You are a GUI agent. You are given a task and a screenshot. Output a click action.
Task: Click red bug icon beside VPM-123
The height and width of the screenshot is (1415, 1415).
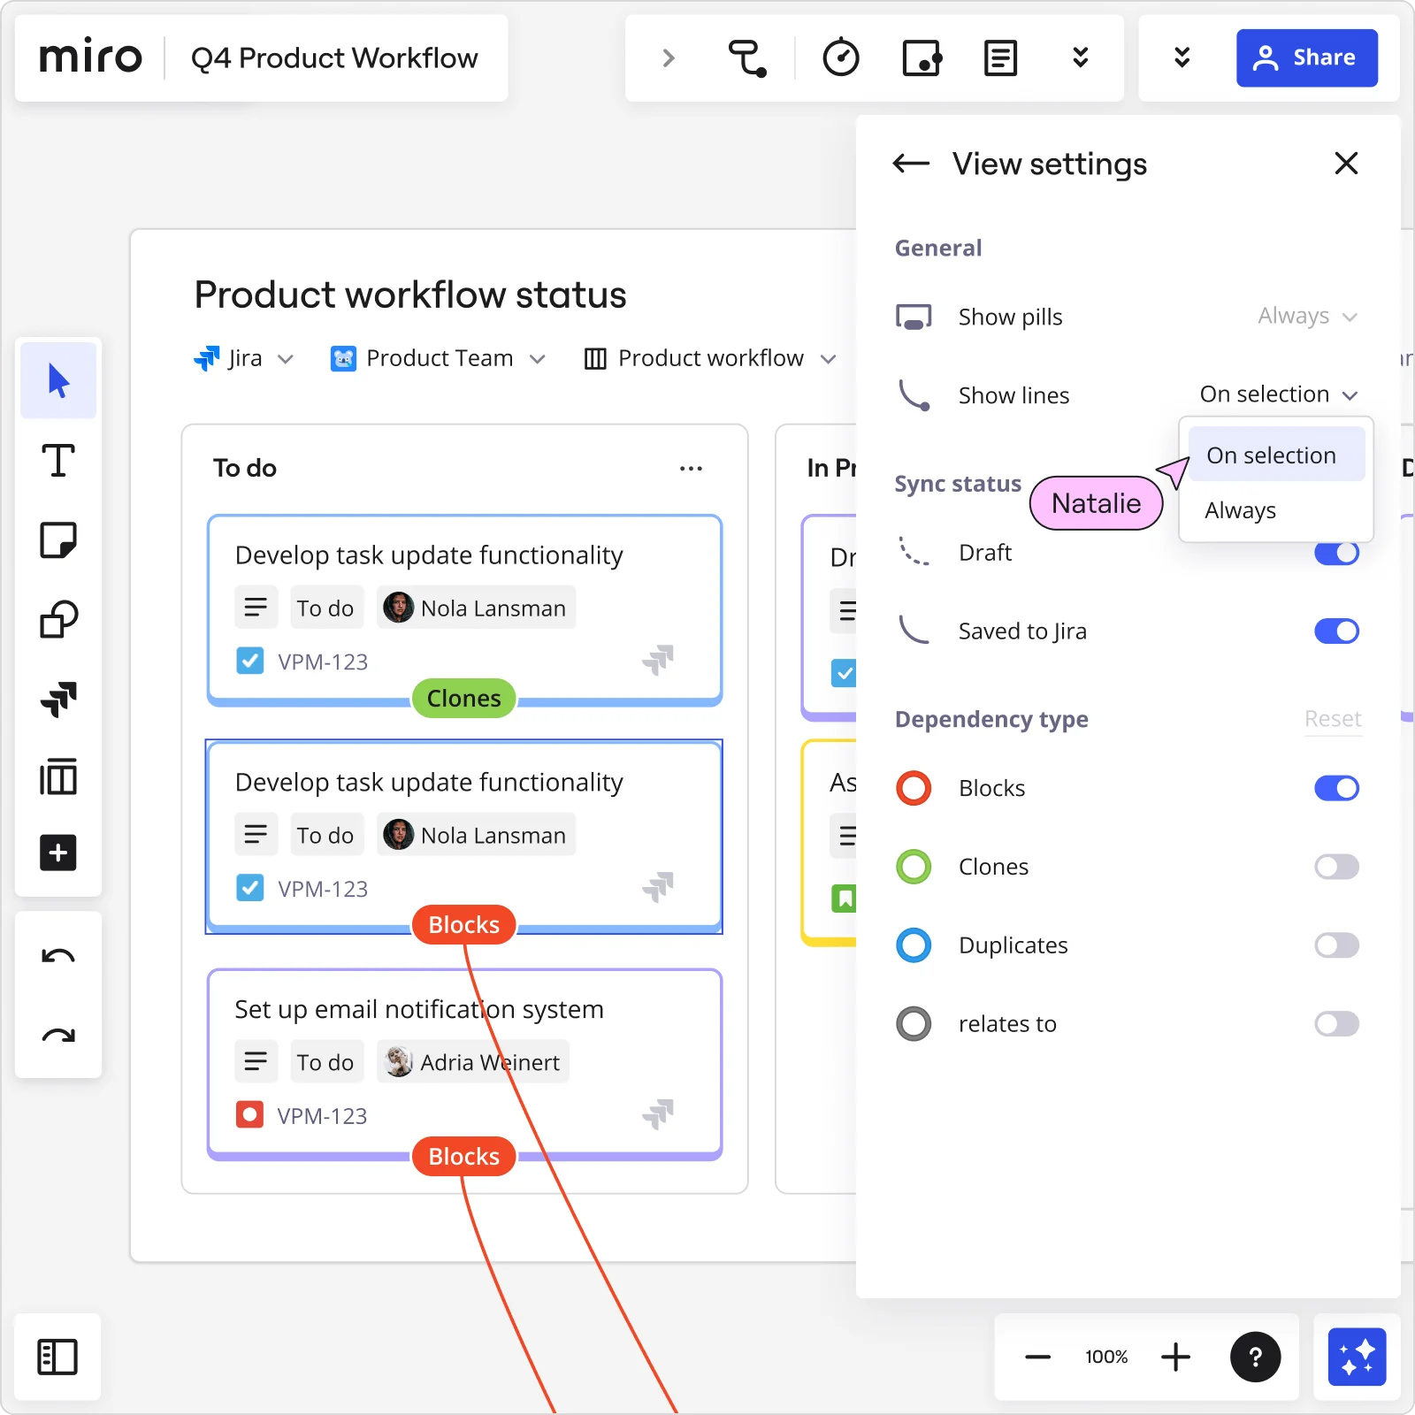250,1115
